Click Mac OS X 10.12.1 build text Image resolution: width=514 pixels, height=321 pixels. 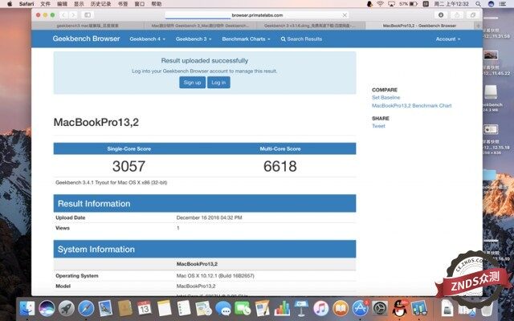[215, 276]
